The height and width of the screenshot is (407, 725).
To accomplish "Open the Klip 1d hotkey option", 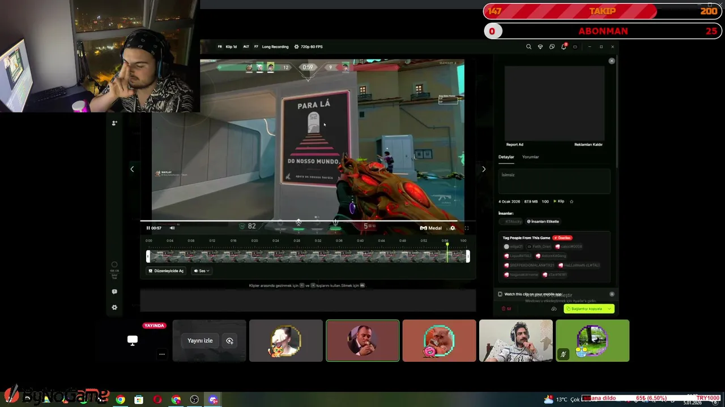I will click(228, 47).
